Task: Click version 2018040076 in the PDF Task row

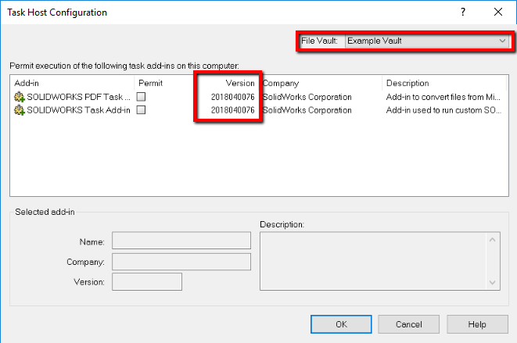Action: coord(233,97)
